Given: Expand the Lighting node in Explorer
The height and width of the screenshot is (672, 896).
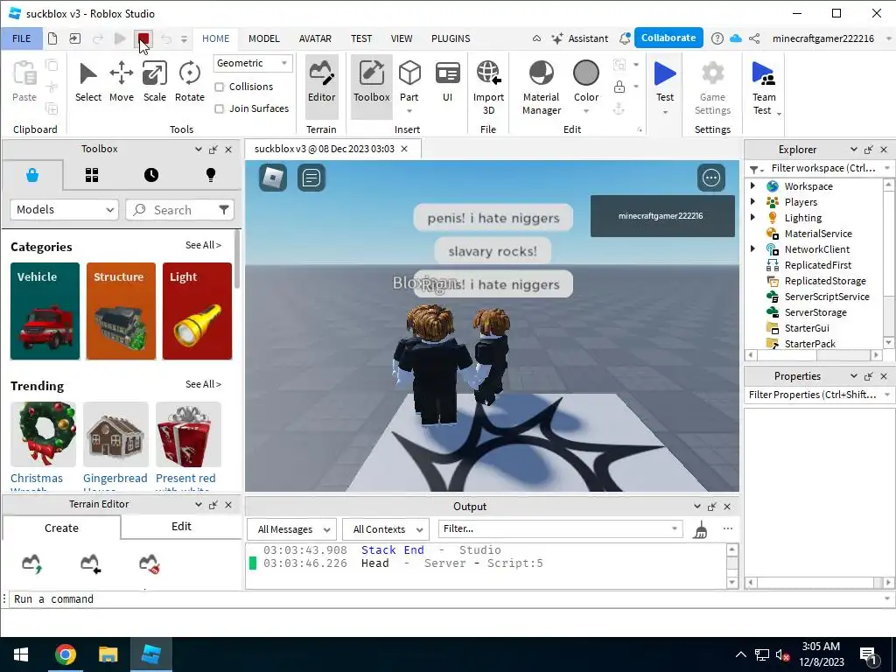Looking at the screenshot, I should (752, 217).
